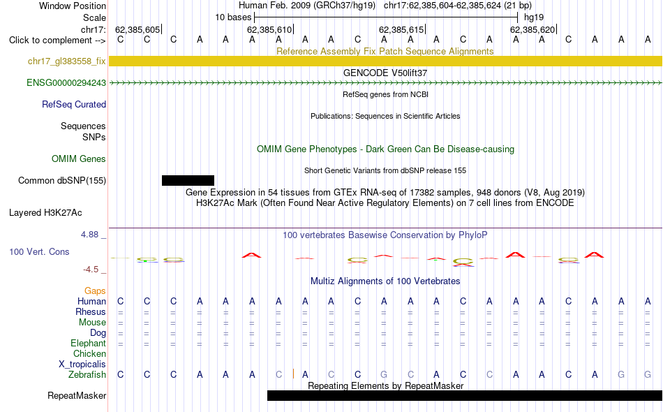
Task: Click the 62,385,620 position marker
Action: pyautogui.click(x=532, y=29)
